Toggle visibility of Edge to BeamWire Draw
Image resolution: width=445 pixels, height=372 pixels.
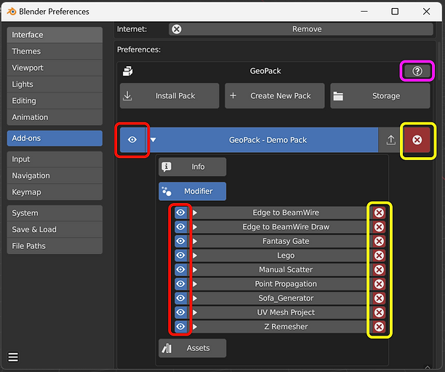coord(180,227)
